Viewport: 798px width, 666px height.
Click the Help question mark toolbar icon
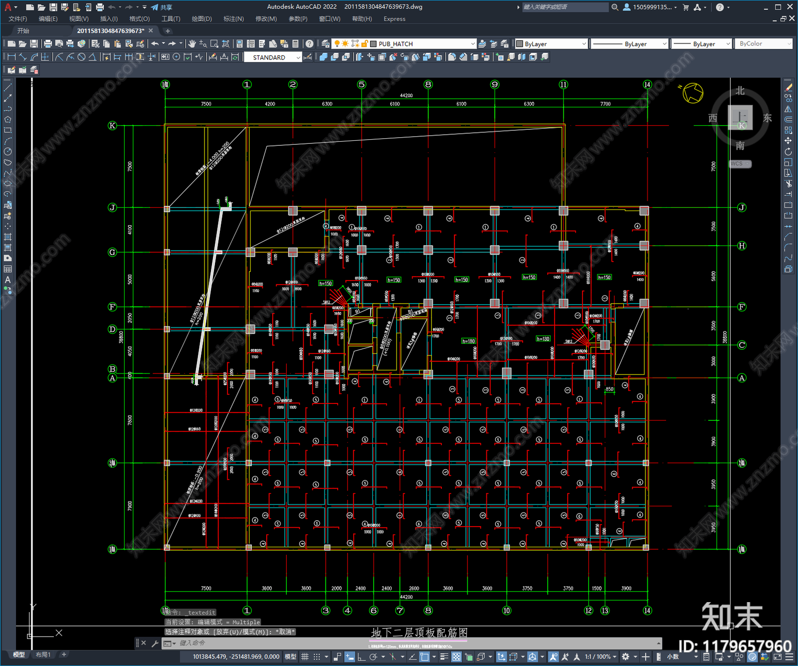(310, 44)
